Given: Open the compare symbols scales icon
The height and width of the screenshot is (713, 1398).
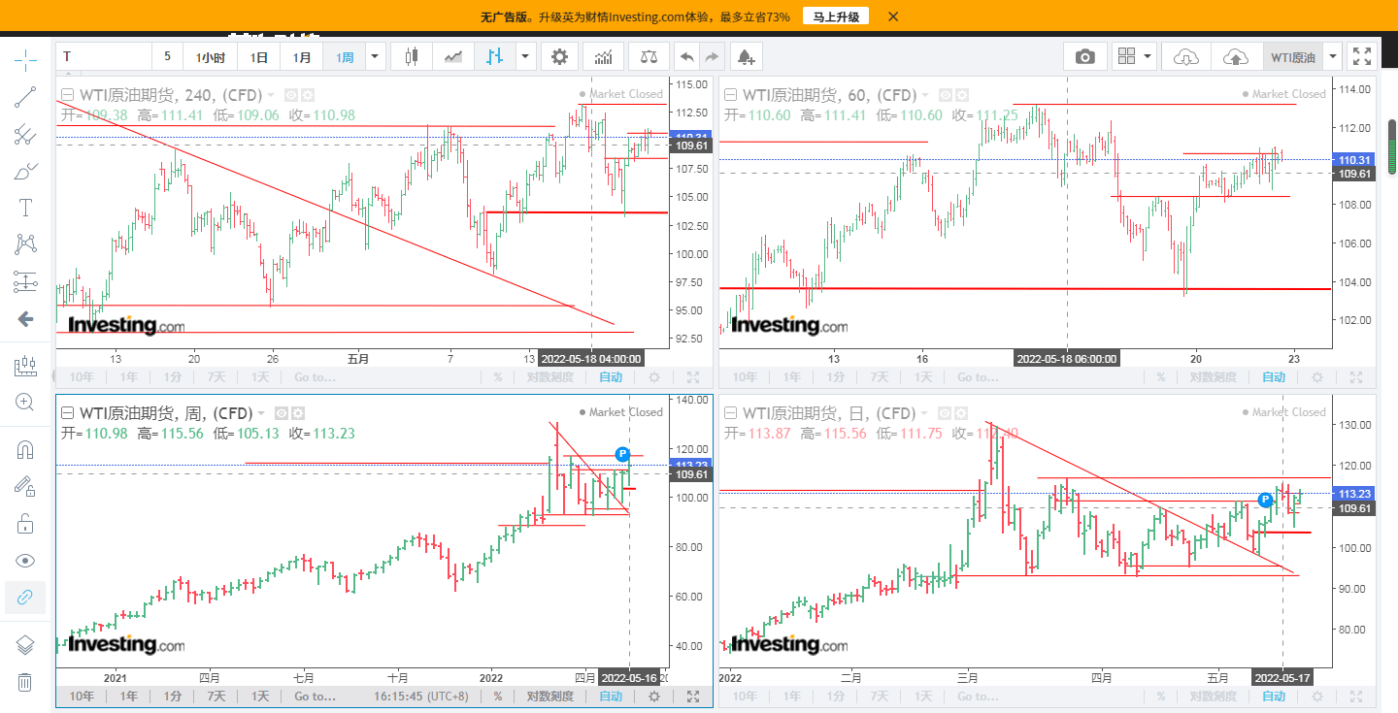Looking at the screenshot, I should tap(648, 57).
